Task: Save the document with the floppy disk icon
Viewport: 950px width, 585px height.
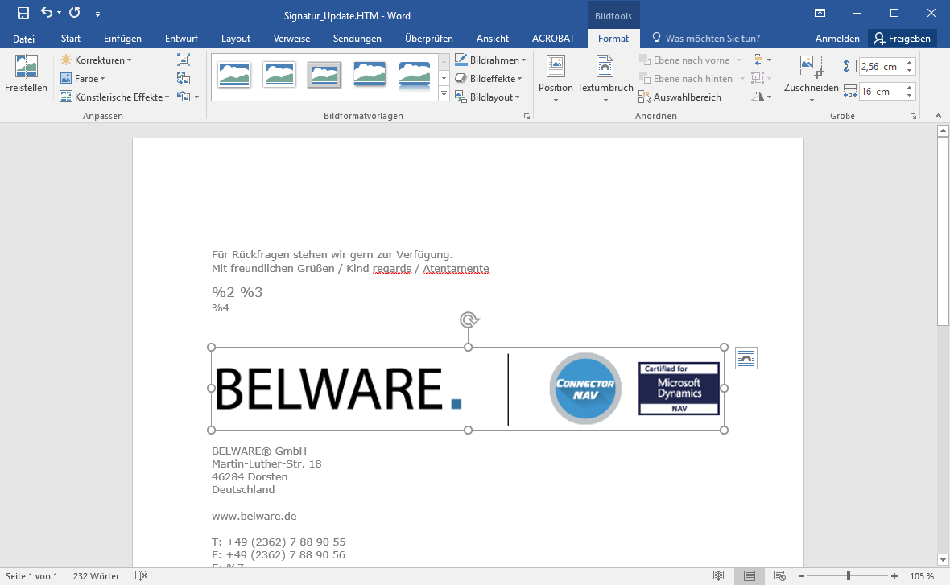Action: point(23,13)
